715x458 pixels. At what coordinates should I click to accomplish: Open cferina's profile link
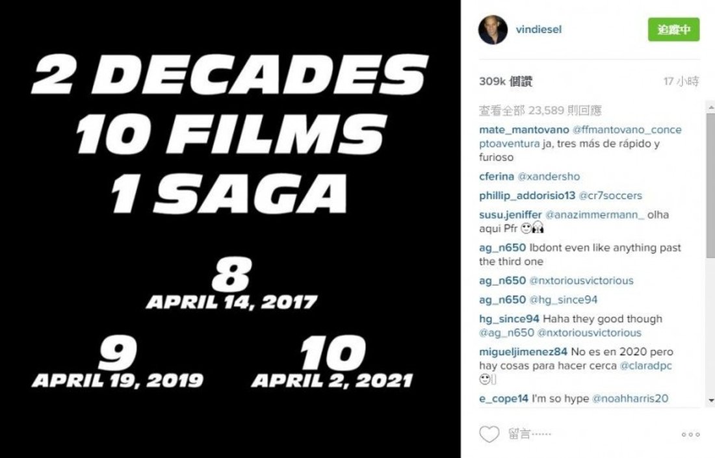[x=497, y=177]
